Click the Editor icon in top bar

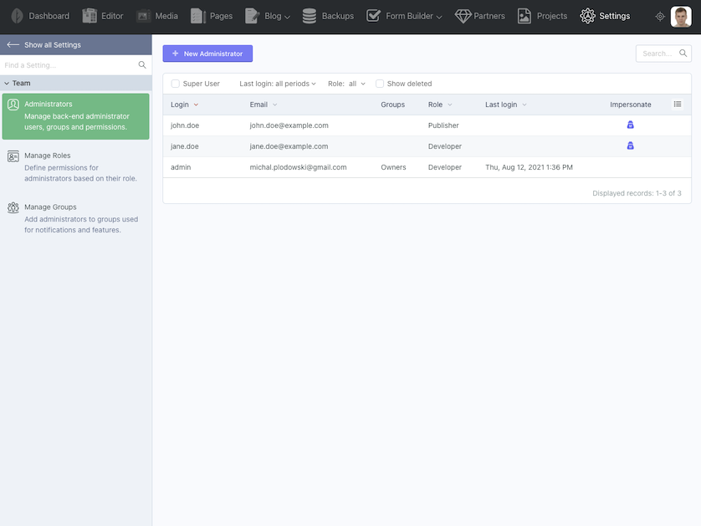pos(90,16)
